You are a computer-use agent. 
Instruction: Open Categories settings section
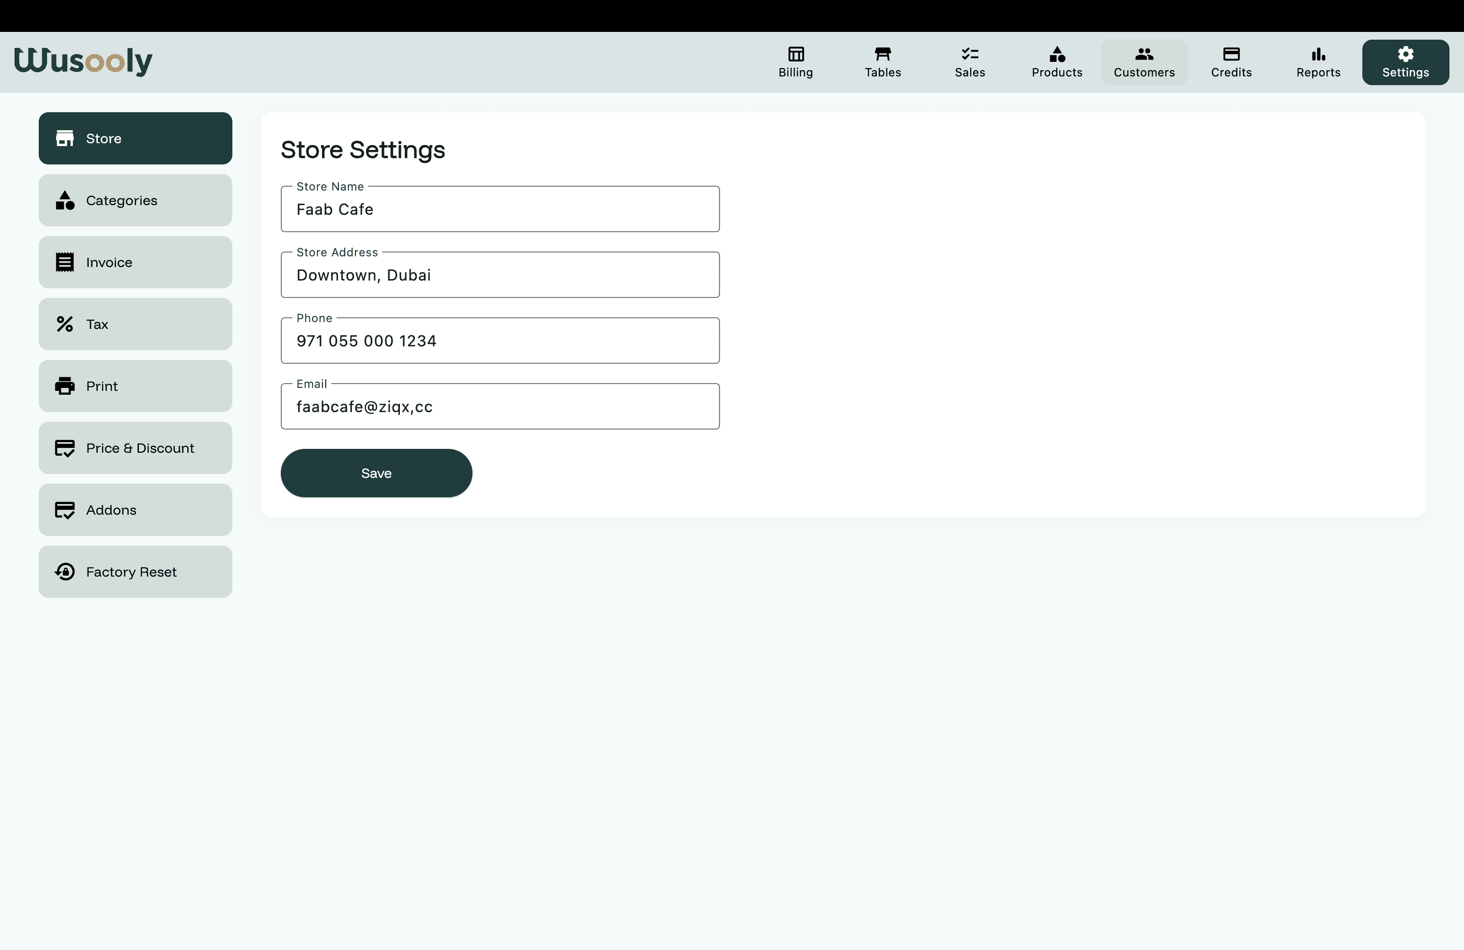coord(136,200)
